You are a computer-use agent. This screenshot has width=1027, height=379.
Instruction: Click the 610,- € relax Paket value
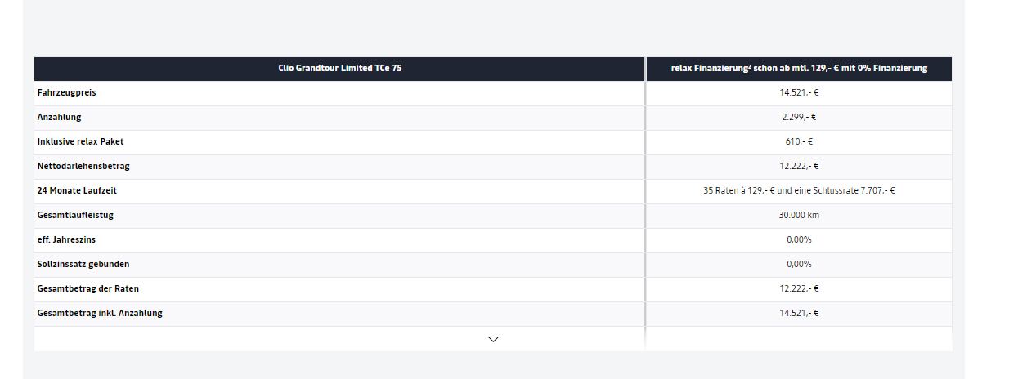(x=799, y=142)
